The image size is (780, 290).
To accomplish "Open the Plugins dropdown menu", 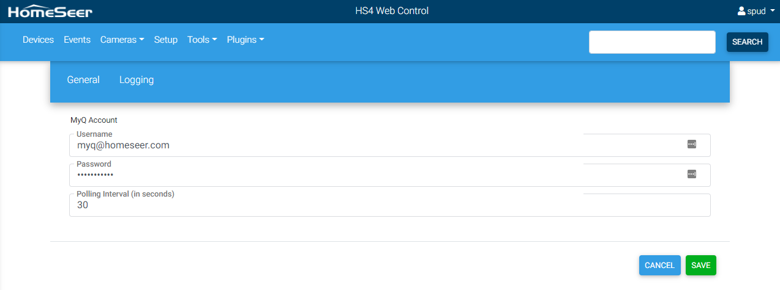I will pyautogui.click(x=246, y=40).
